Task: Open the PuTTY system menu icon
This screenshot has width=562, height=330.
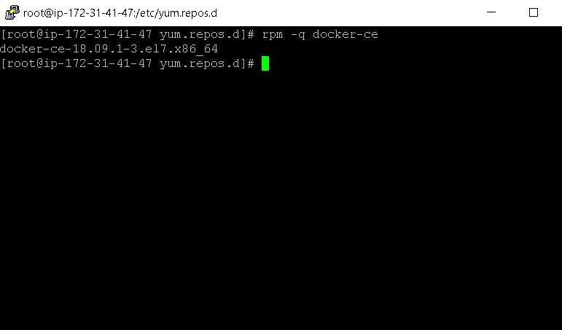Action: (x=12, y=12)
